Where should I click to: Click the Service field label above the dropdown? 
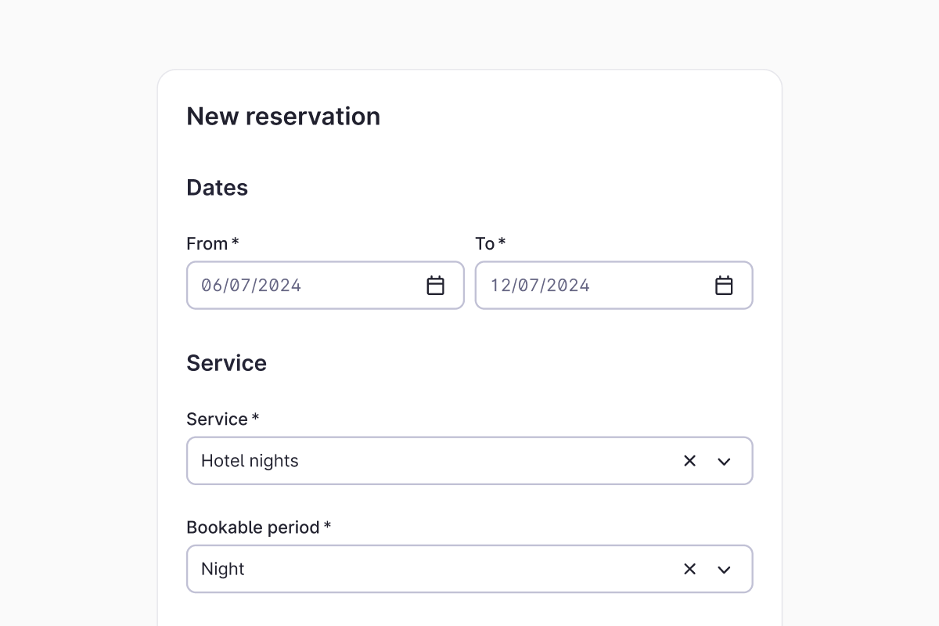217,419
